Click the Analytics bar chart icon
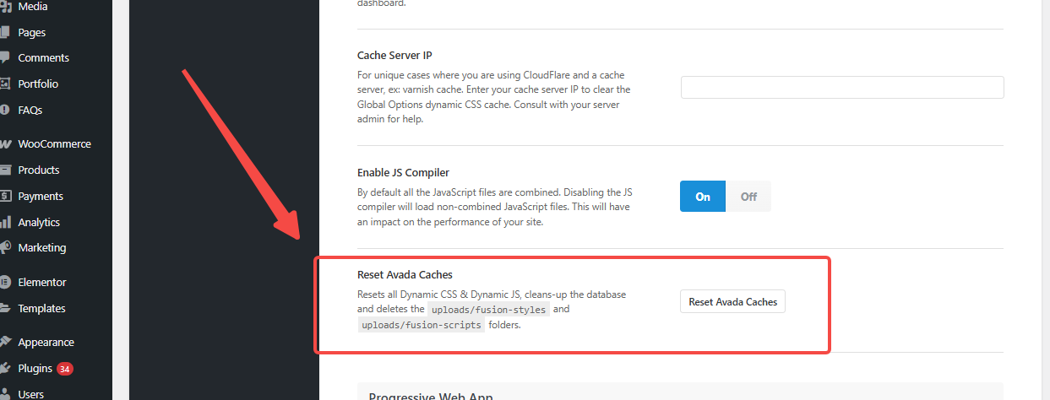 (5, 222)
